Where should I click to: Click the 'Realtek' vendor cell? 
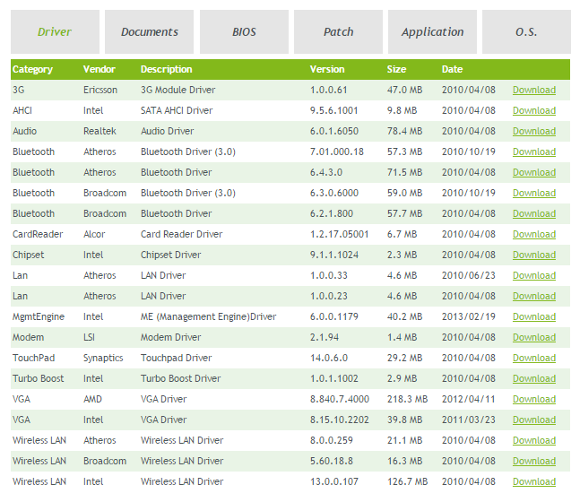(100, 131)
